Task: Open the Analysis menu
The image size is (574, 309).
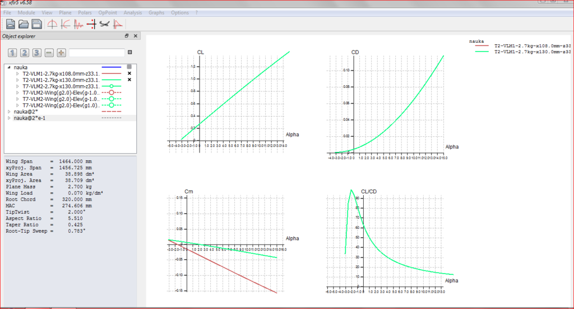Action: coord(133,12)
